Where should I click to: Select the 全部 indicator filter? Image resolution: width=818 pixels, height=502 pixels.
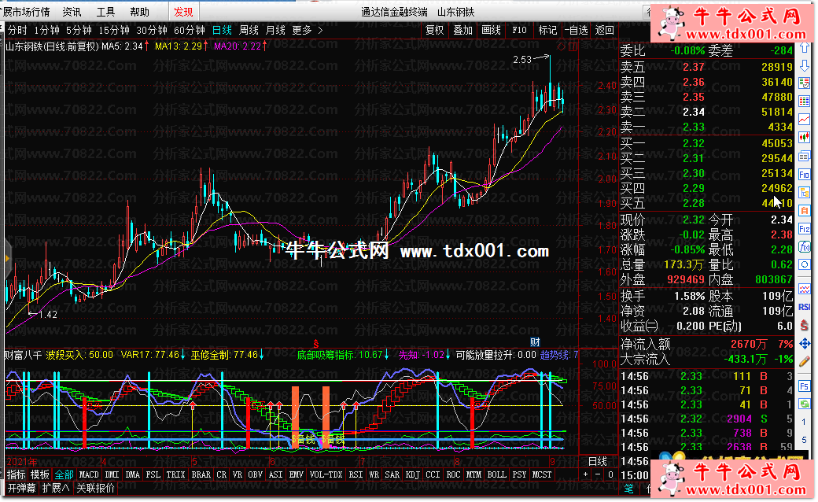pos(64,474)
